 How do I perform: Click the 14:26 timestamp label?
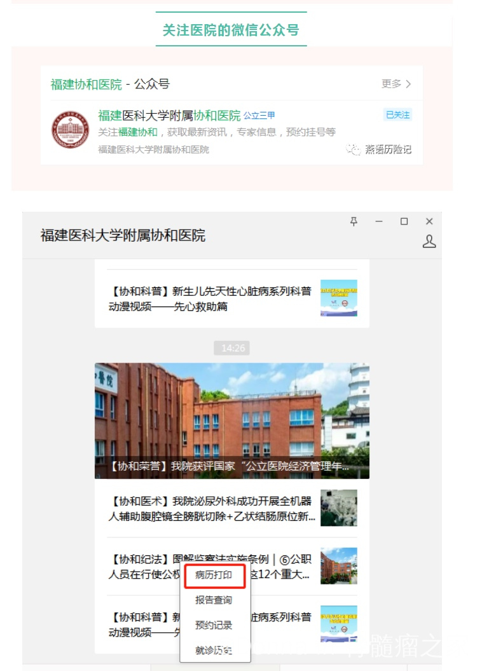pos(232,348)
